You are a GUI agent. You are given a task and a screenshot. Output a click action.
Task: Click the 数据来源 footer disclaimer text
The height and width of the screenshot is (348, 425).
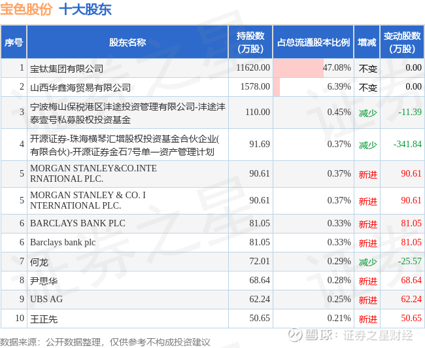(105, 341)
